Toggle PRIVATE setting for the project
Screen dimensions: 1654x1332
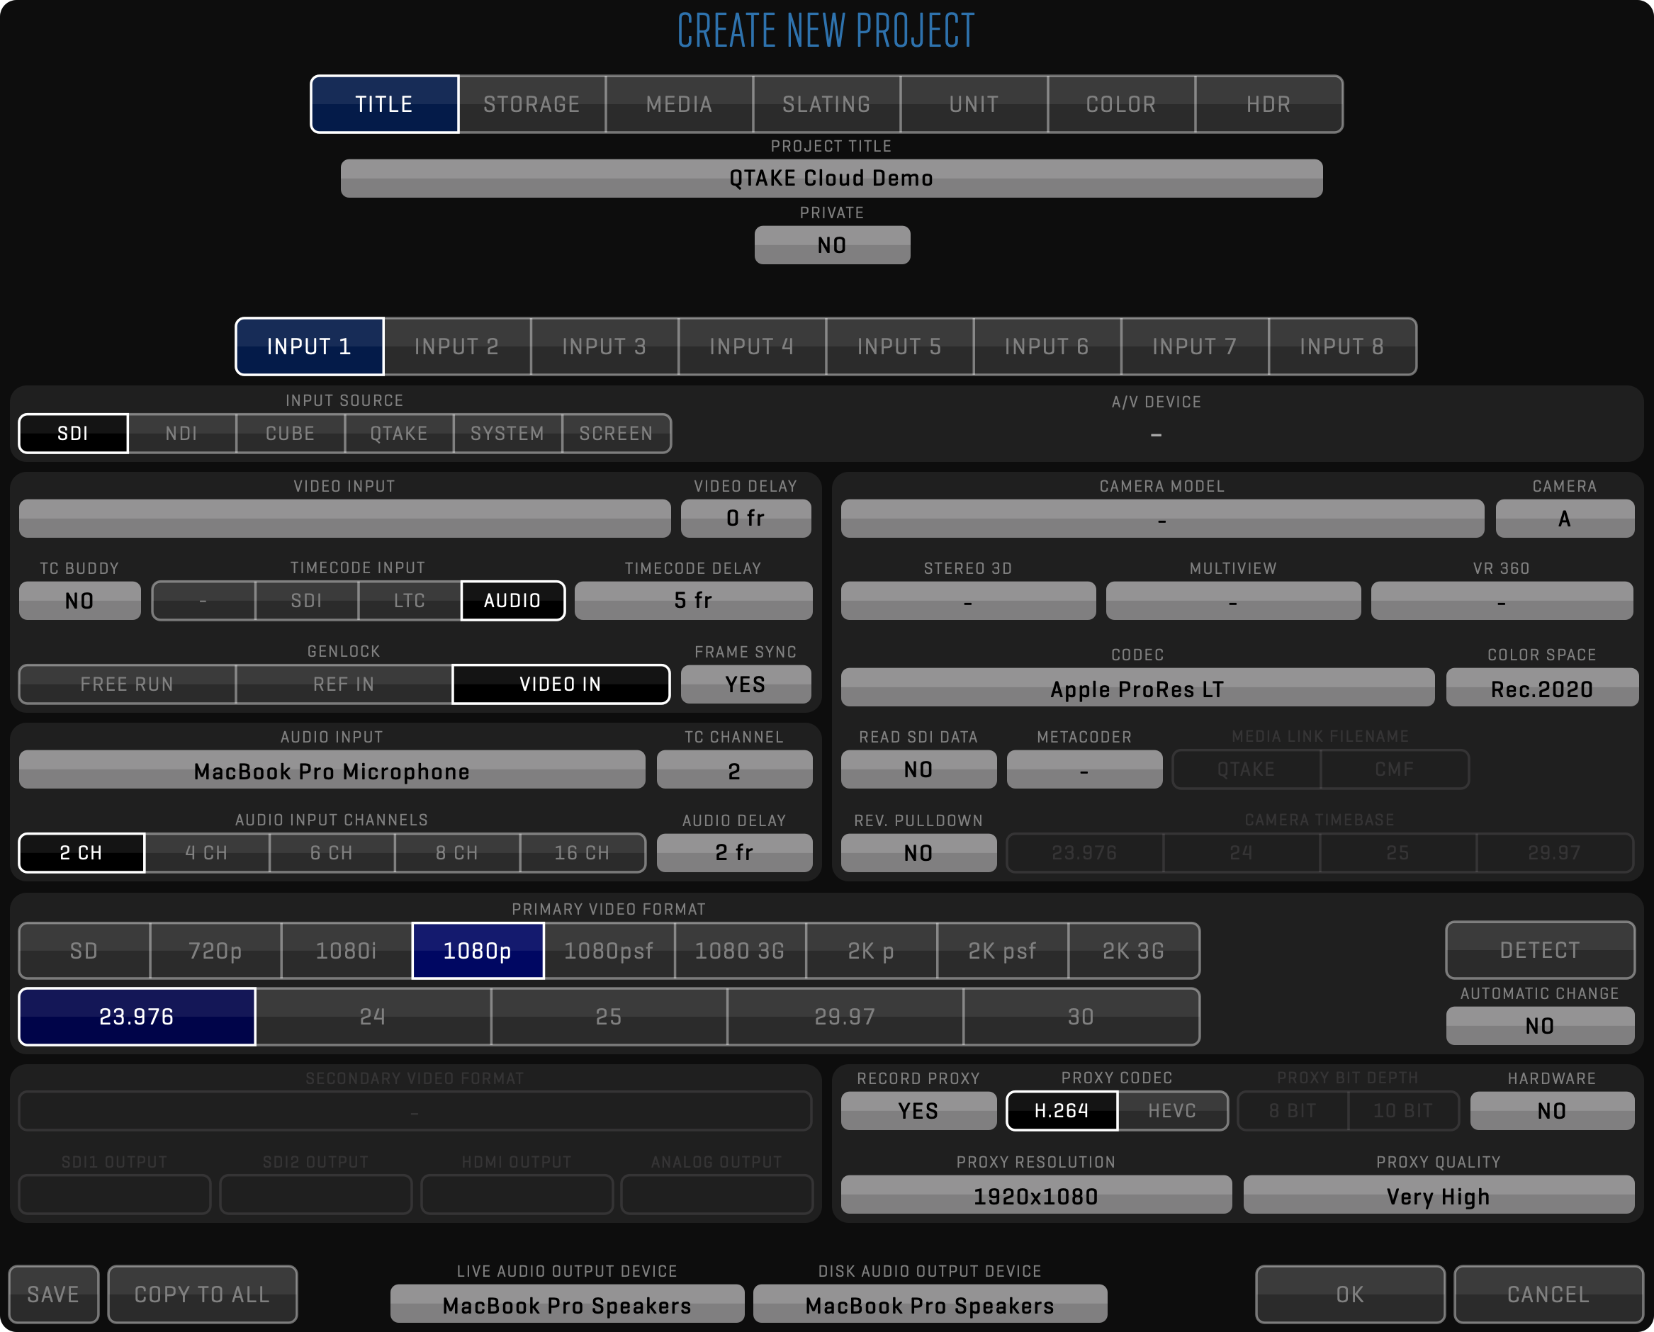pos(831,244)
